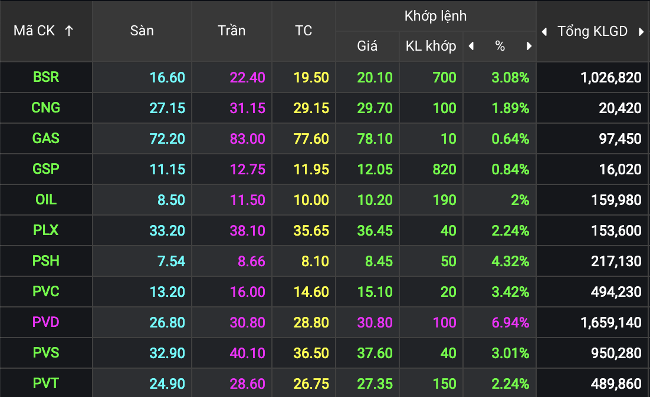Click left arrow before Tổng KLGD header

[544, 32]
